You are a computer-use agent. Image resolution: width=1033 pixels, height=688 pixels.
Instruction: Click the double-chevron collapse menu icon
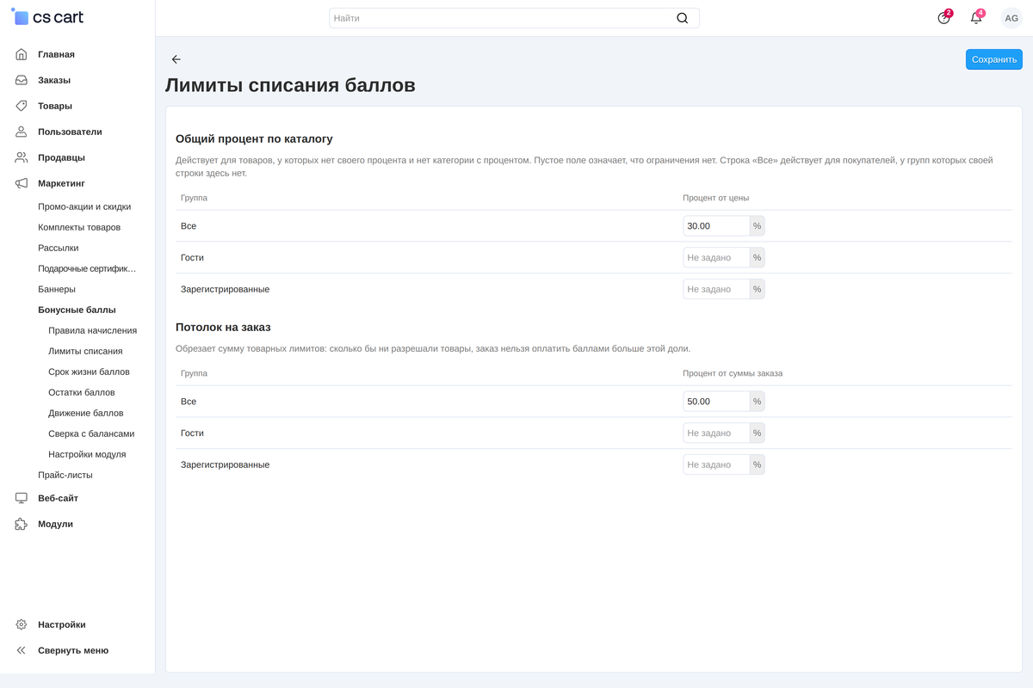pyautogui.click(x=22, y=650)
